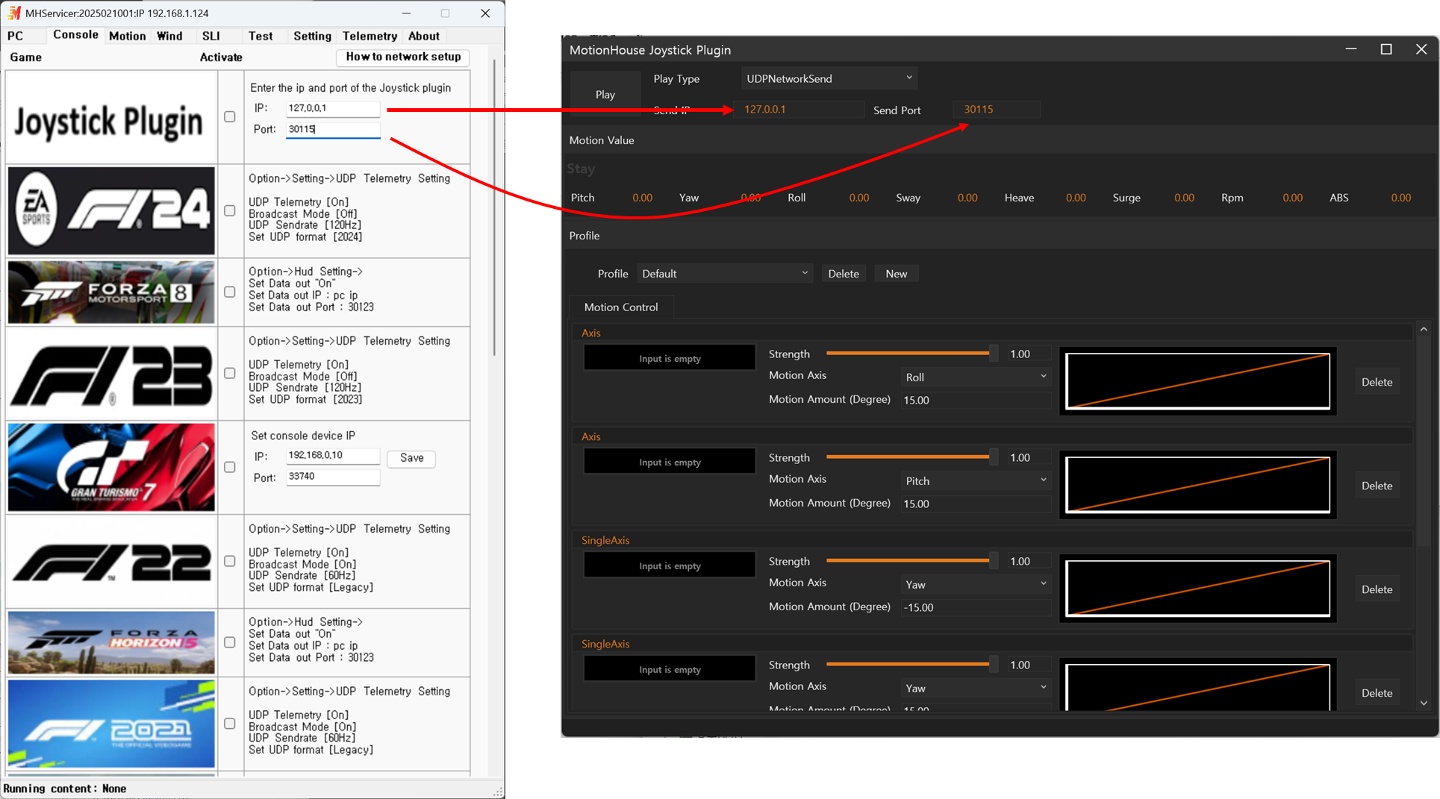
Task: Tick the Forza Horizon 5 checkbox
Action: pyautogui.click(x=230, y=642)
